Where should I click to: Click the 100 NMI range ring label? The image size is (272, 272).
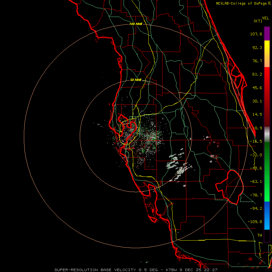click(x=136, y=24)
